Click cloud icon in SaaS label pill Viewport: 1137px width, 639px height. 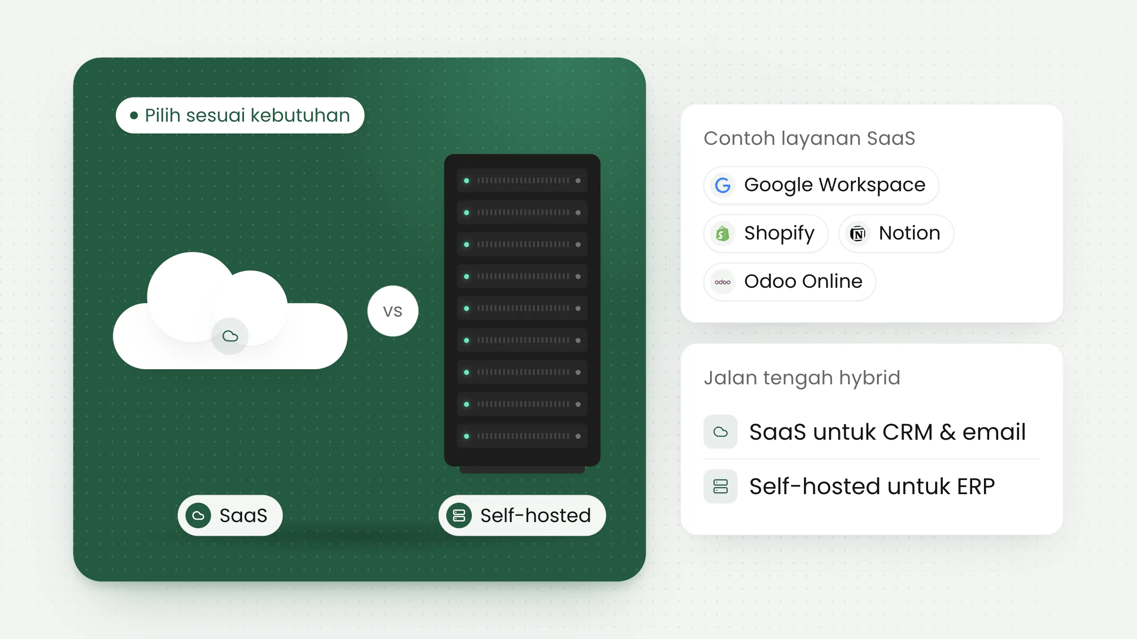tap(199, 515)
